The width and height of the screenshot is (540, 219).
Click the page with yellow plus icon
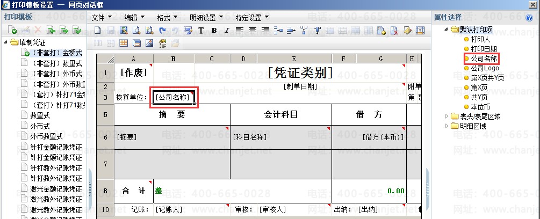[381, 31]
